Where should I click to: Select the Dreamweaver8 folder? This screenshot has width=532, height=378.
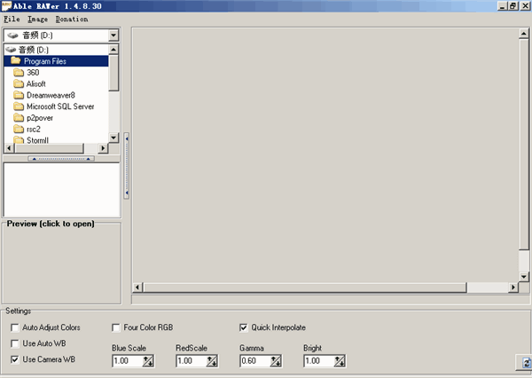coord(51,95)
